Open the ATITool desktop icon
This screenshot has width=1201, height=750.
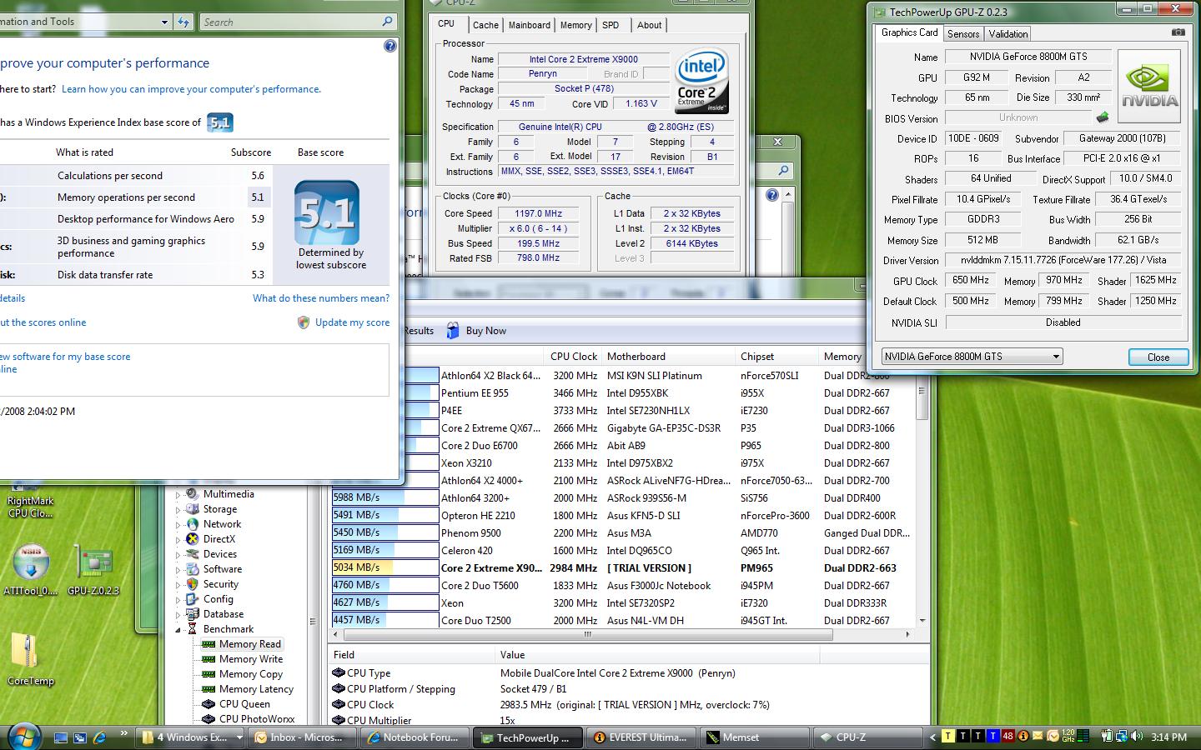tap(31, 571)
